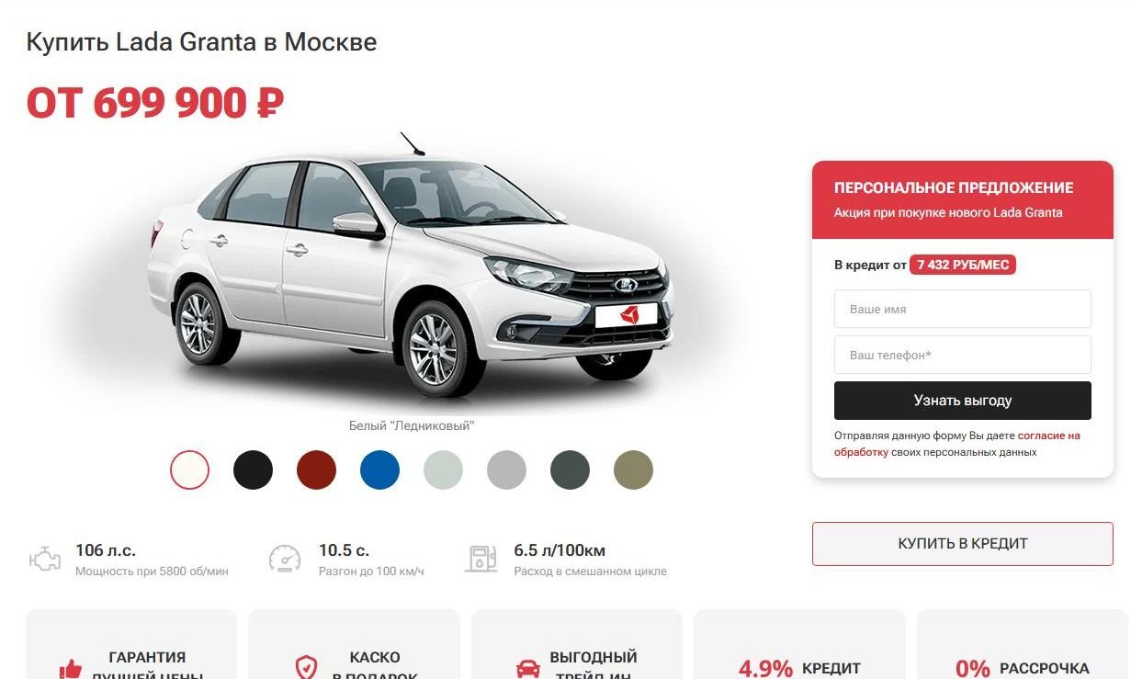The height and width of the screenshot is (679, 1131).
Task: Click the engine power icon
Action: (44, 559)
